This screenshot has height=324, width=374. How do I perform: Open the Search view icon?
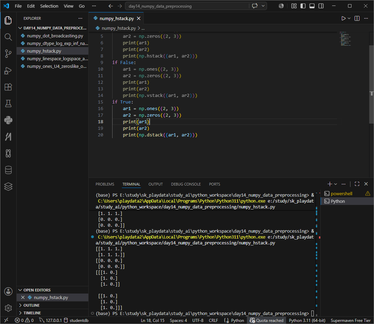8,37
